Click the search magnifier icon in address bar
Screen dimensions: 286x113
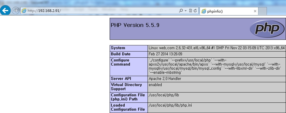181,11
